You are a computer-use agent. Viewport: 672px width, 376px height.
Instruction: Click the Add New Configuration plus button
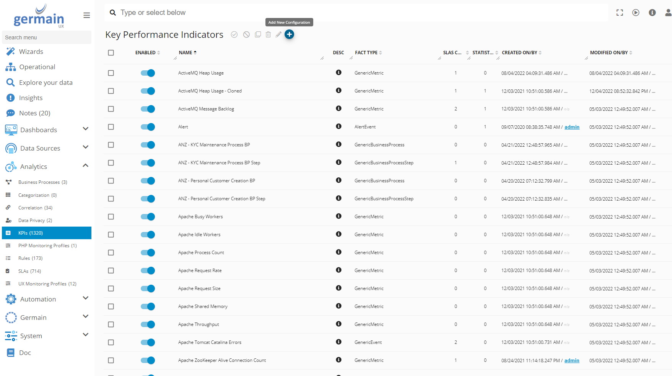click(x=289, y=34)
